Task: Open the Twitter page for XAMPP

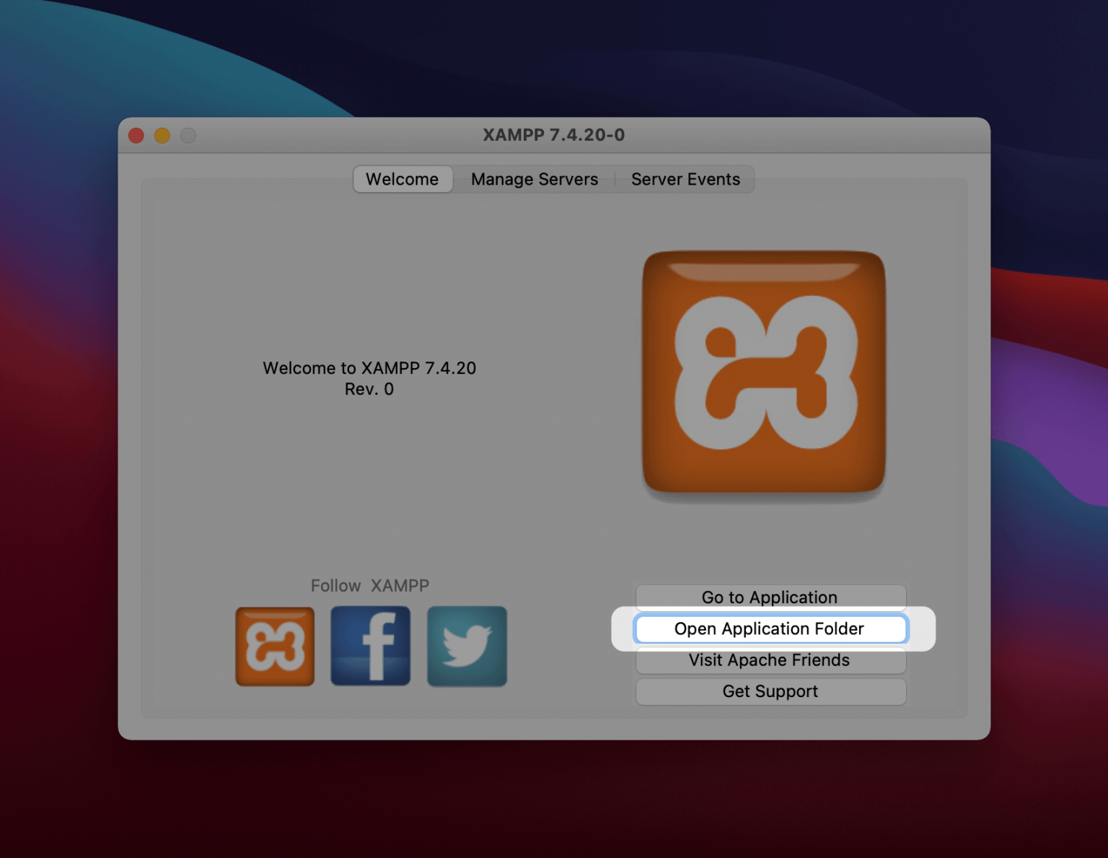Action: [466, 644]
